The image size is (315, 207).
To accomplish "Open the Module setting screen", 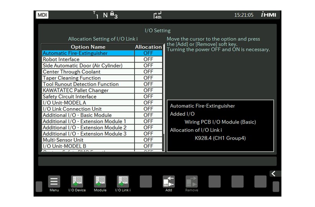I will (100, 181).
